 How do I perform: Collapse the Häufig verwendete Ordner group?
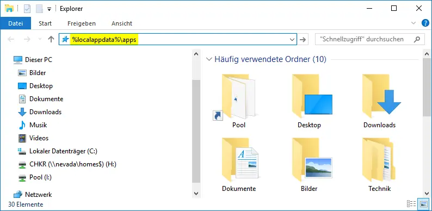coord(209,59)
